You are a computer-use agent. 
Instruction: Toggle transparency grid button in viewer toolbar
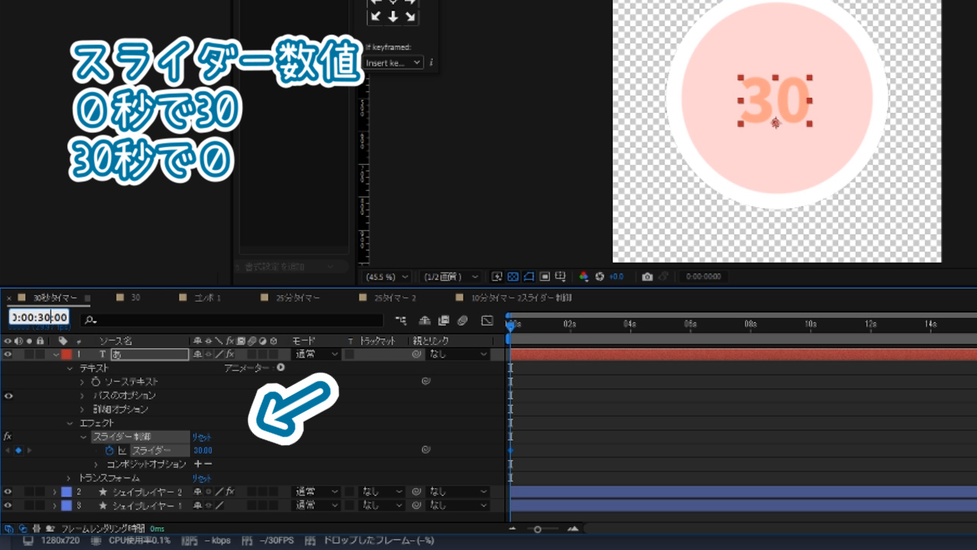pos(513,277)
